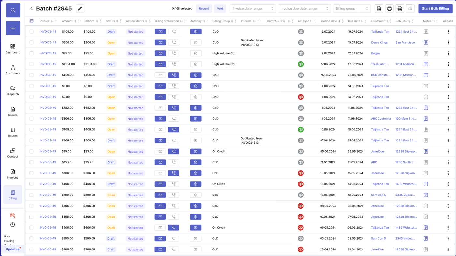
Task: Open the Routes section in sidebar
Action: 13,132
